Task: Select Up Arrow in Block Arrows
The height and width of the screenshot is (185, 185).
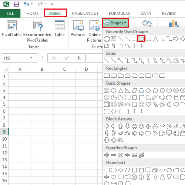Action: click(121, 126)
